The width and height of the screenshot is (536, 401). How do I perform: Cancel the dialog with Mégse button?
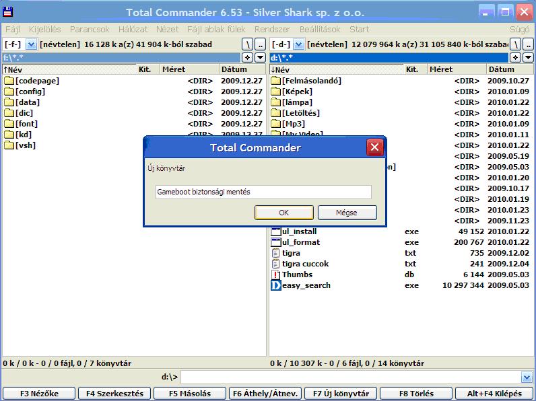click(x=347, y=213)
